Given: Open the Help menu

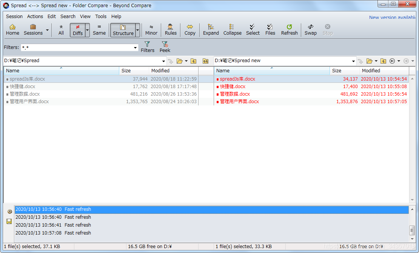Looking at the screenshot, I should 116,17.
